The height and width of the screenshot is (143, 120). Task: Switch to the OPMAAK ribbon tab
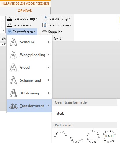(25, 11)
